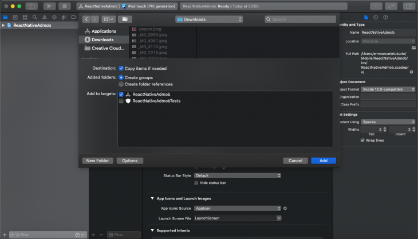Screen dimensions: 418x239
Task: Check ReactNativeAdmobTests target
Action: (121, 101)
